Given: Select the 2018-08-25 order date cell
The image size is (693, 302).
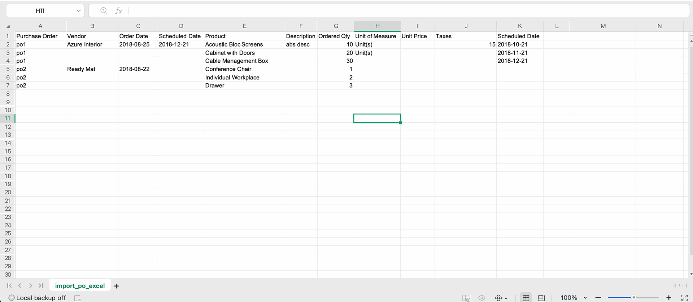Looking at the screenshot, I should coord(138,44).
